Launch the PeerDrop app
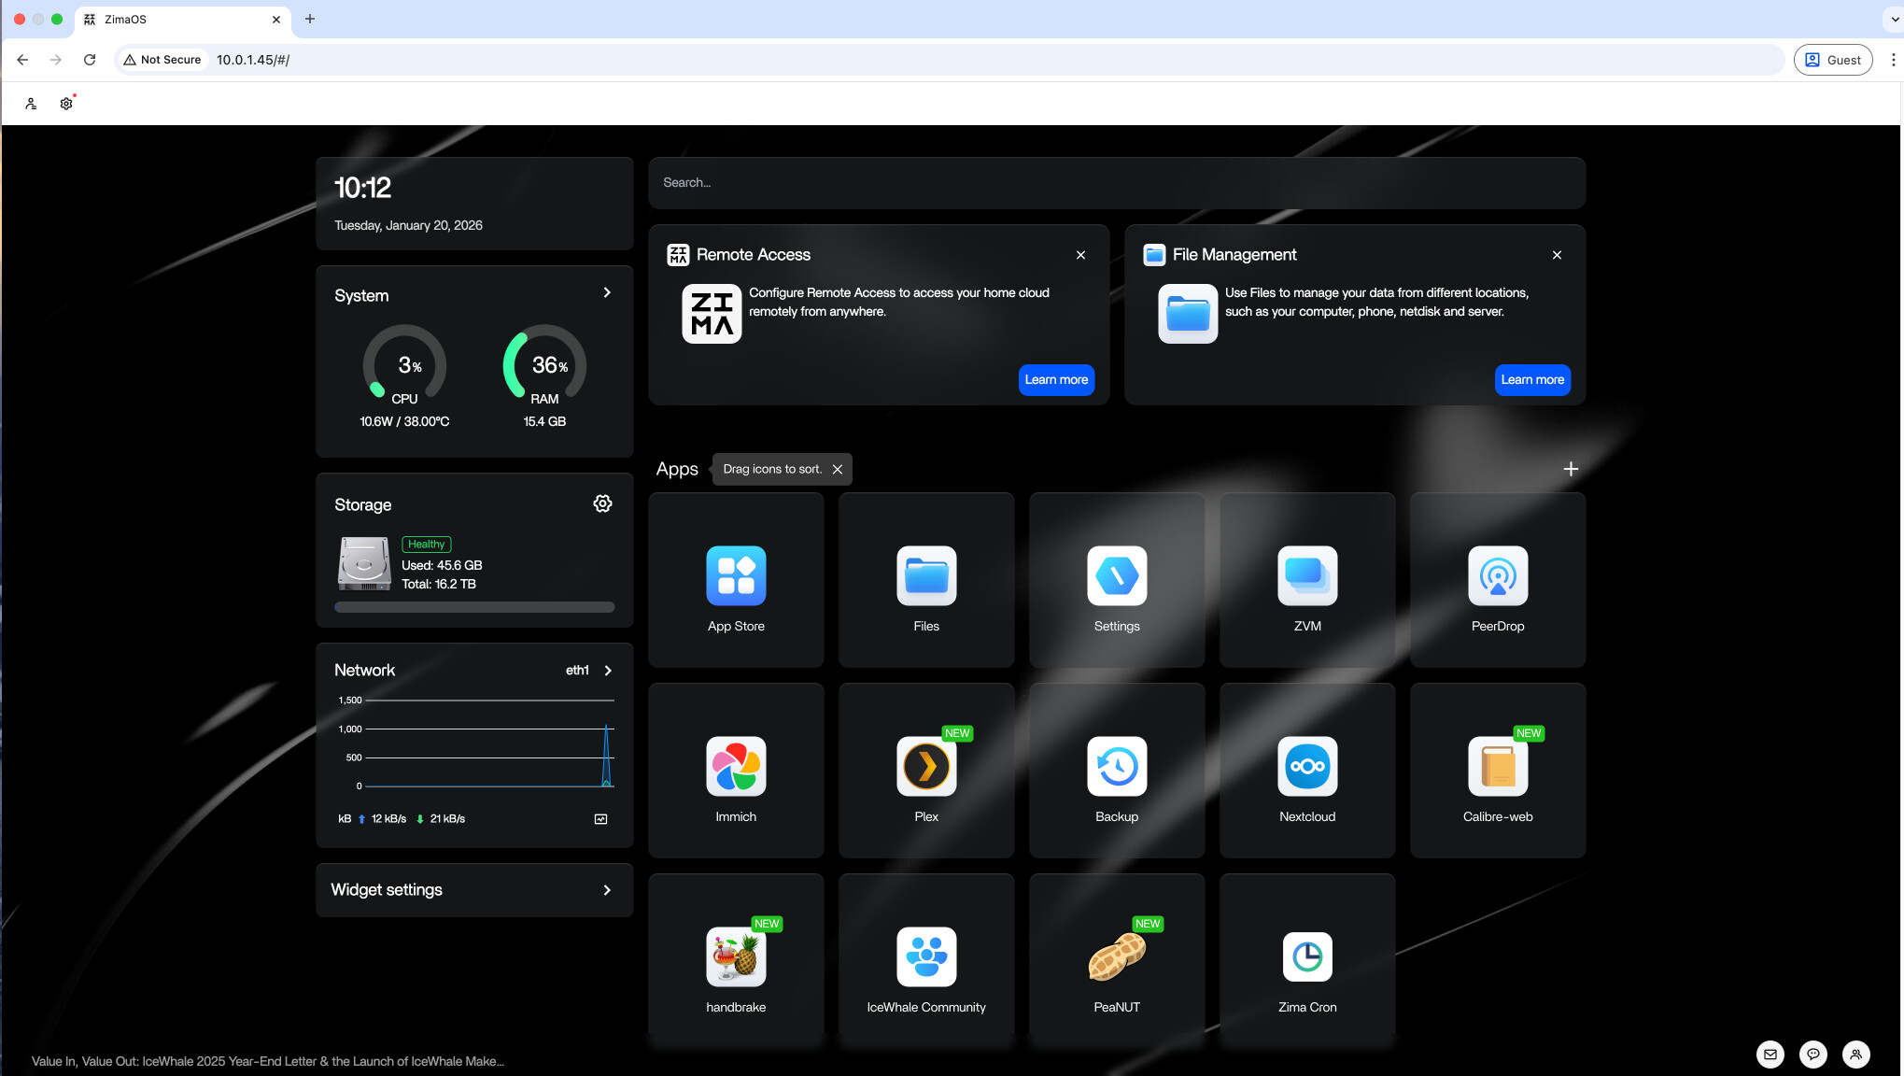The height and width of the screenshot is (1076, 1904). (1497, 576)
